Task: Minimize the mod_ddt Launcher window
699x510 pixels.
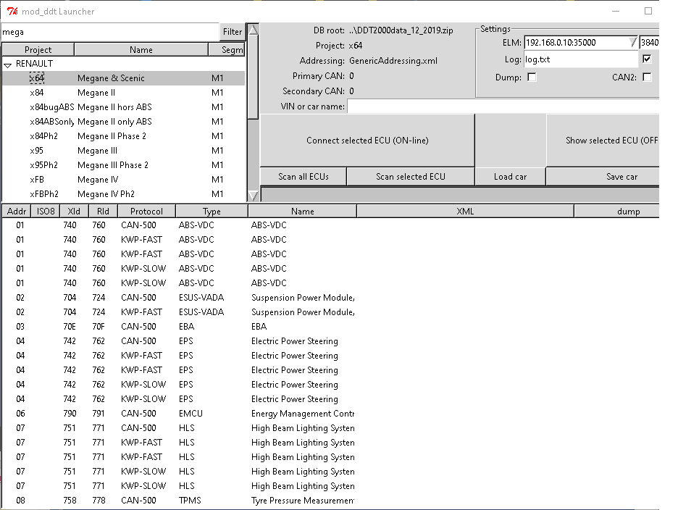Action: click(616, 11)
